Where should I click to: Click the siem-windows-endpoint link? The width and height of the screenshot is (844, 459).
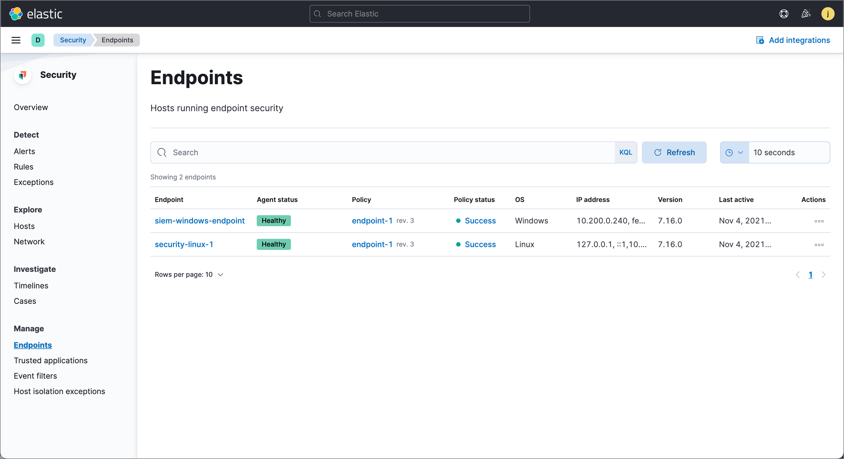(200, 220)
